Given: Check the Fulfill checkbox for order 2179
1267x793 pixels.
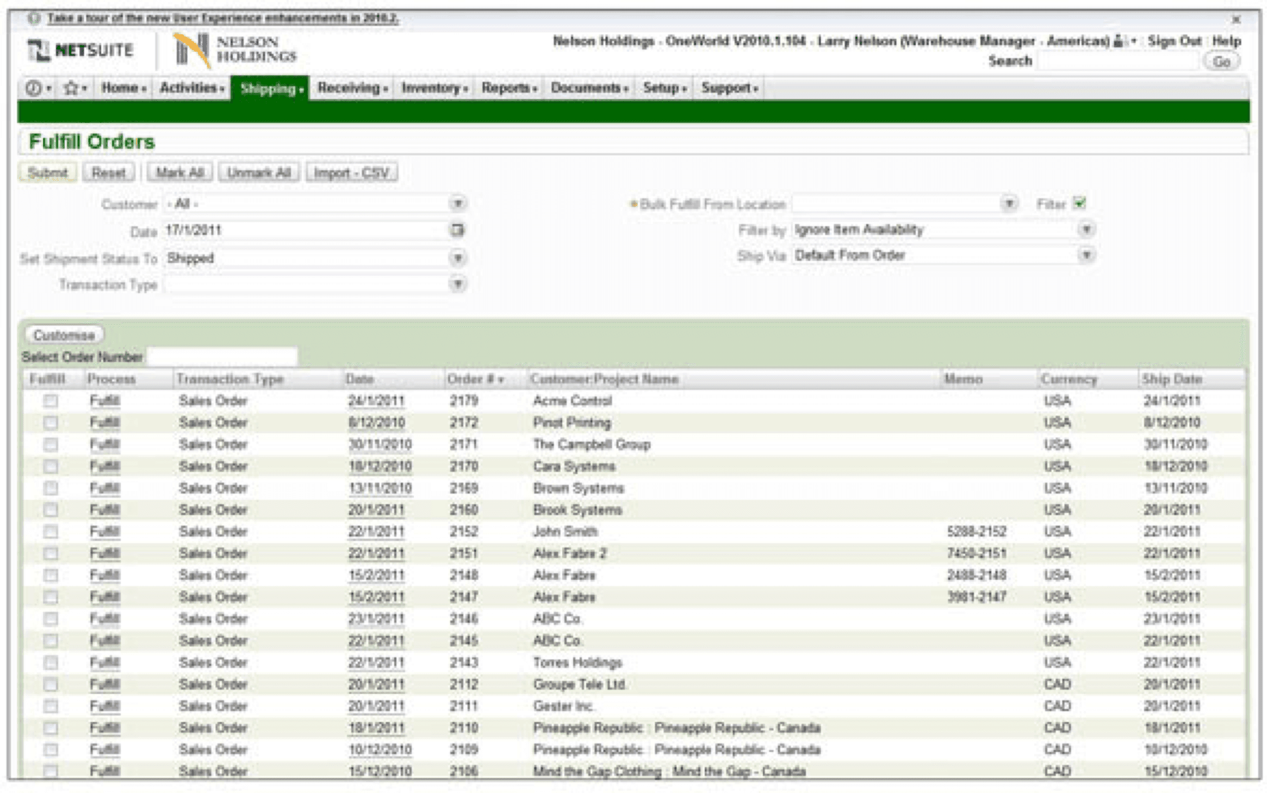Looking at the screenshot, I should (51, 401).
